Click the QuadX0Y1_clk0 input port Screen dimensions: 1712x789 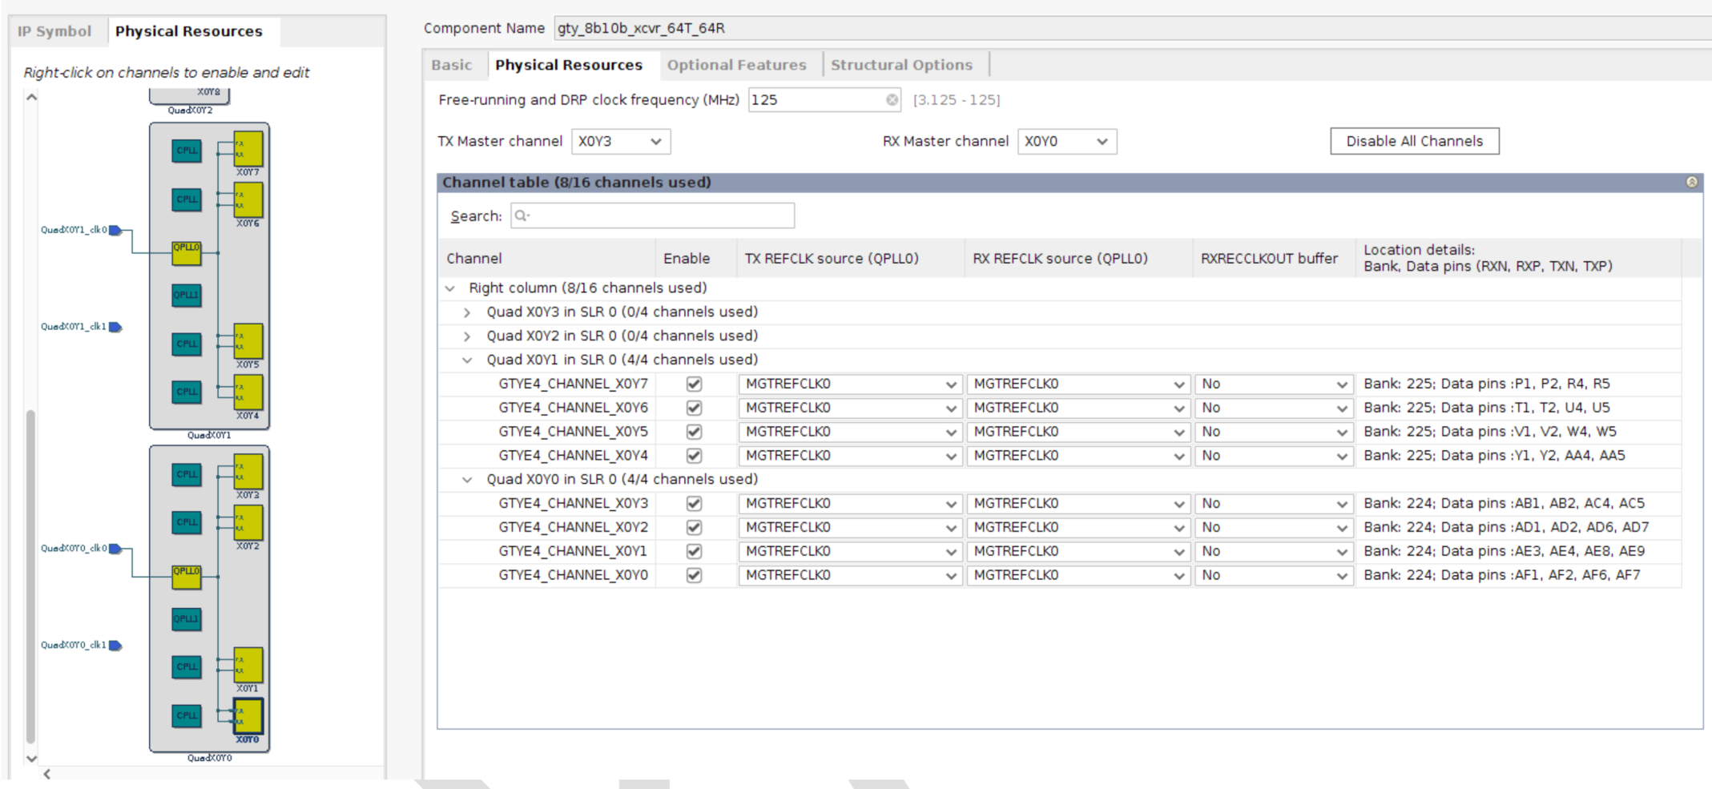(x=115, y=231)
